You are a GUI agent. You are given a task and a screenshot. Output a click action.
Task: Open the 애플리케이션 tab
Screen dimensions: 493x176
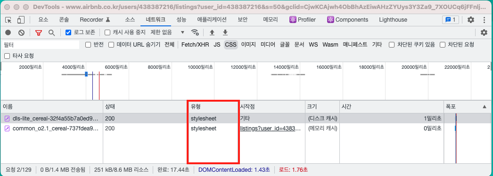pyautogui.click(x=212, y=20)
